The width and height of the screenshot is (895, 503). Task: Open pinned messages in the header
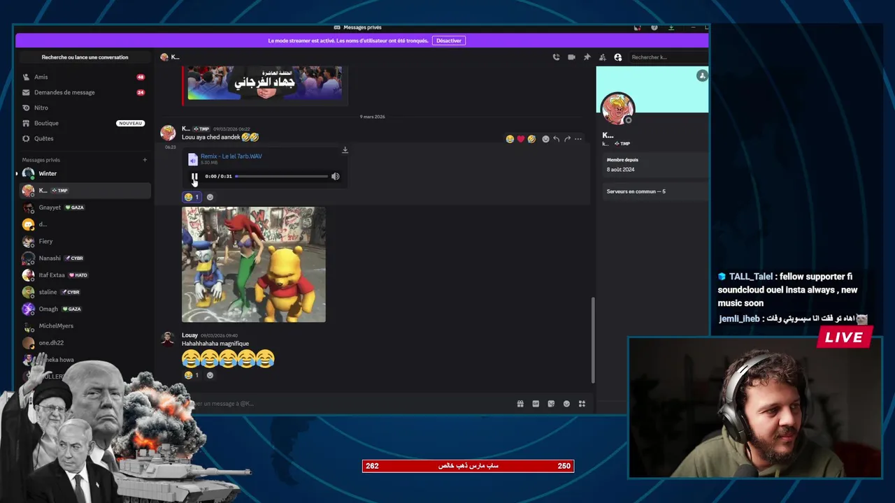(587, 57)
